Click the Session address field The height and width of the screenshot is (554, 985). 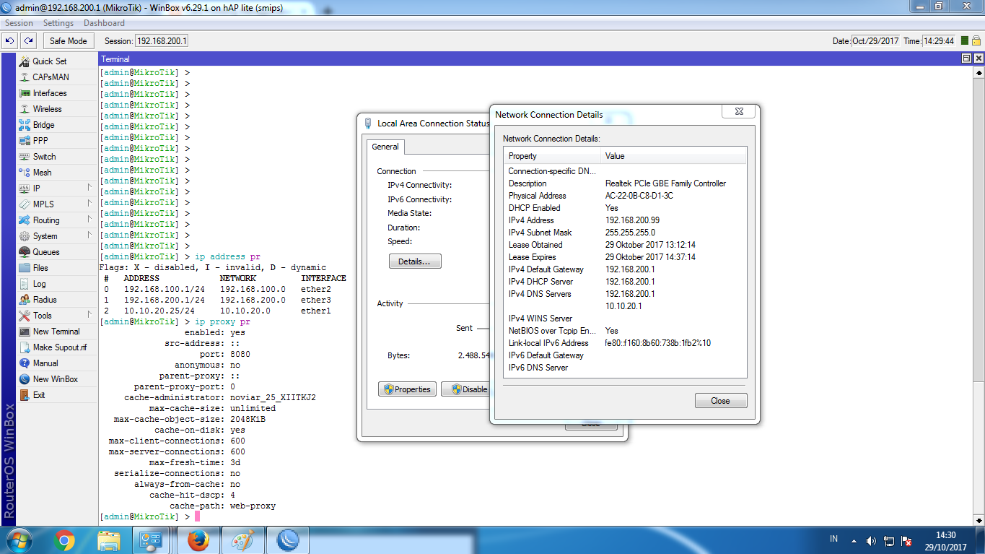162,41
